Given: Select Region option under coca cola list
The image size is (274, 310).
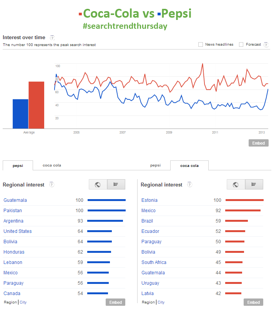Looking at the screenshot, I should pyautogui.click(x=148, y=302).
